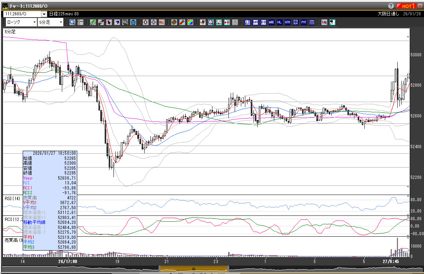Open the rainbow color settings icon
The image size is (424, 274).
[x=190, y=22]
